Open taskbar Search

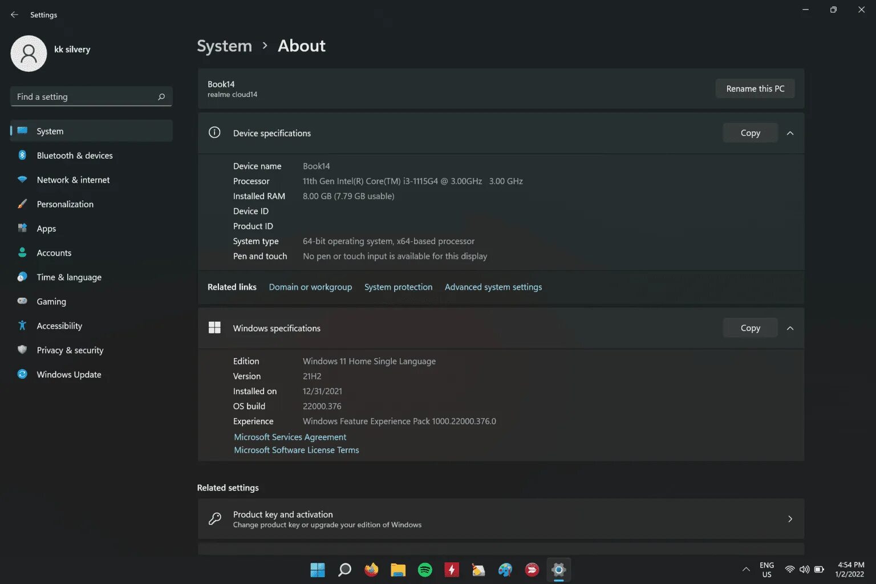[344, 570]
